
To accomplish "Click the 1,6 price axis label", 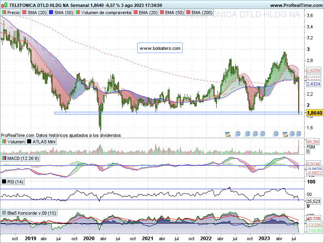I will pyautogui.click(x=310, y=128).
